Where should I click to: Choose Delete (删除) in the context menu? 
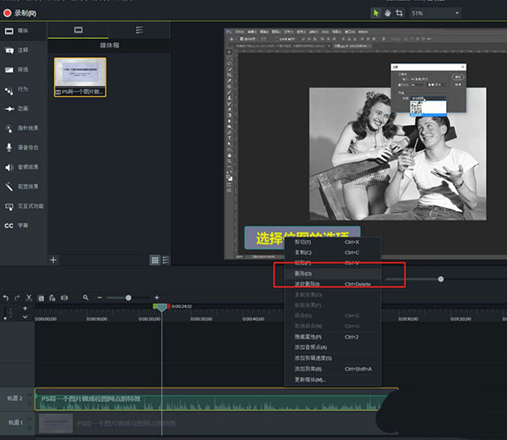click(303, 274)
